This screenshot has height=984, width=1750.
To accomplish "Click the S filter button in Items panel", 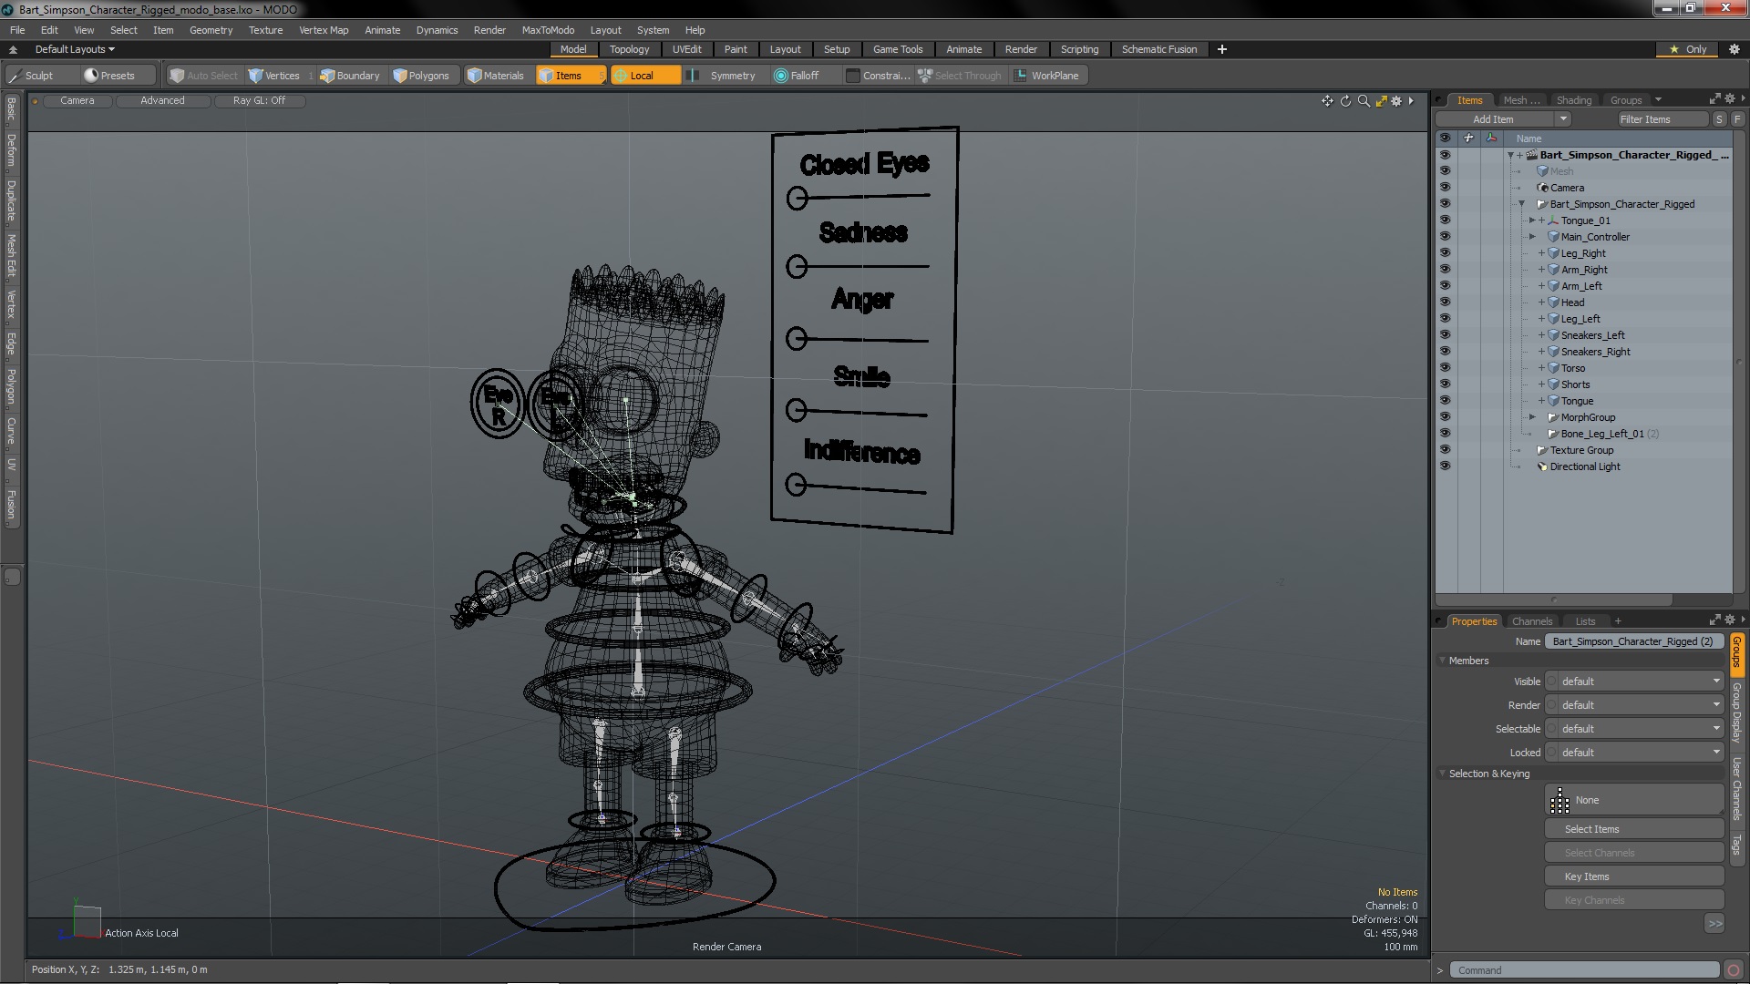I will pos(1719,119).
